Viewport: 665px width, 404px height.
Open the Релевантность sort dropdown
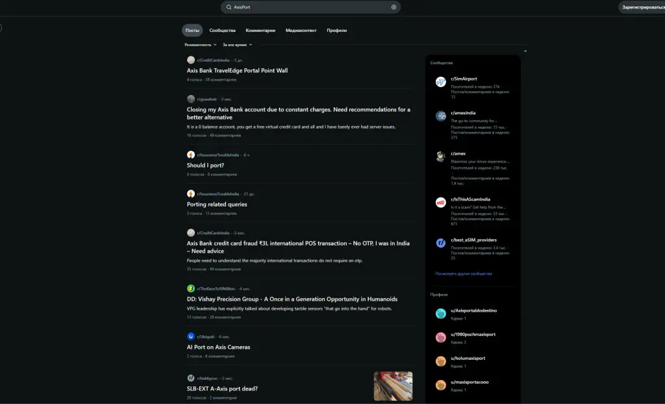pos(201,45)
